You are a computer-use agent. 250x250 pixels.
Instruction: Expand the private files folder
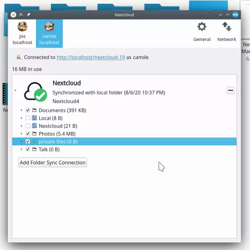click(x=21, y=141)
